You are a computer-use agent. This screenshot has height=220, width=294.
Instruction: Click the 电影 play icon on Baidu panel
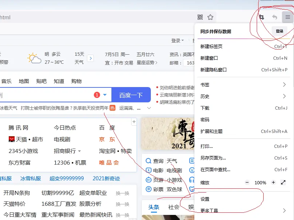click(x=148, y=170)
